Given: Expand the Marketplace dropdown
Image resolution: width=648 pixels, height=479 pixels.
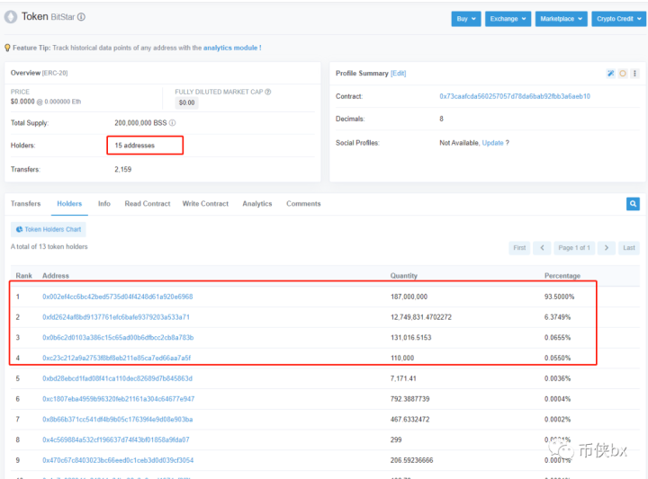Looking at the screenshot, I should (561, 18).
